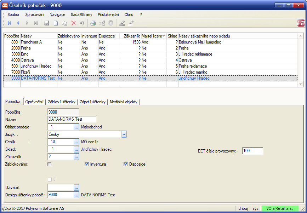
Task: Uncheck the Dispozice checkbox
Action: coord(125,164)
